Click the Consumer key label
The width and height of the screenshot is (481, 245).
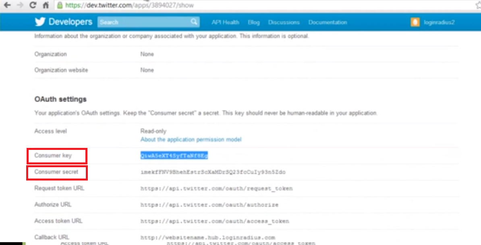click(53, 156)
